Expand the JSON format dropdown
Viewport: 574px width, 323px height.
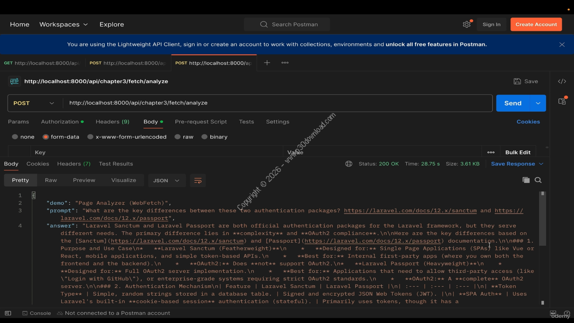point(166,180)
